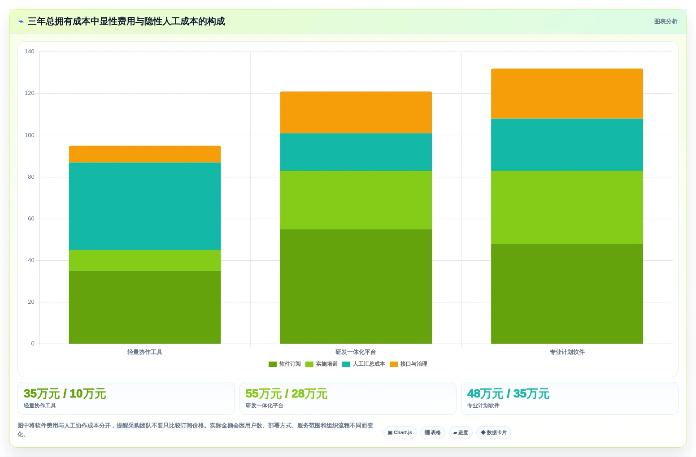Screen dimensions: 696x457
Task: Open the 专业计划软件 summary card
Action: (570, 398)
